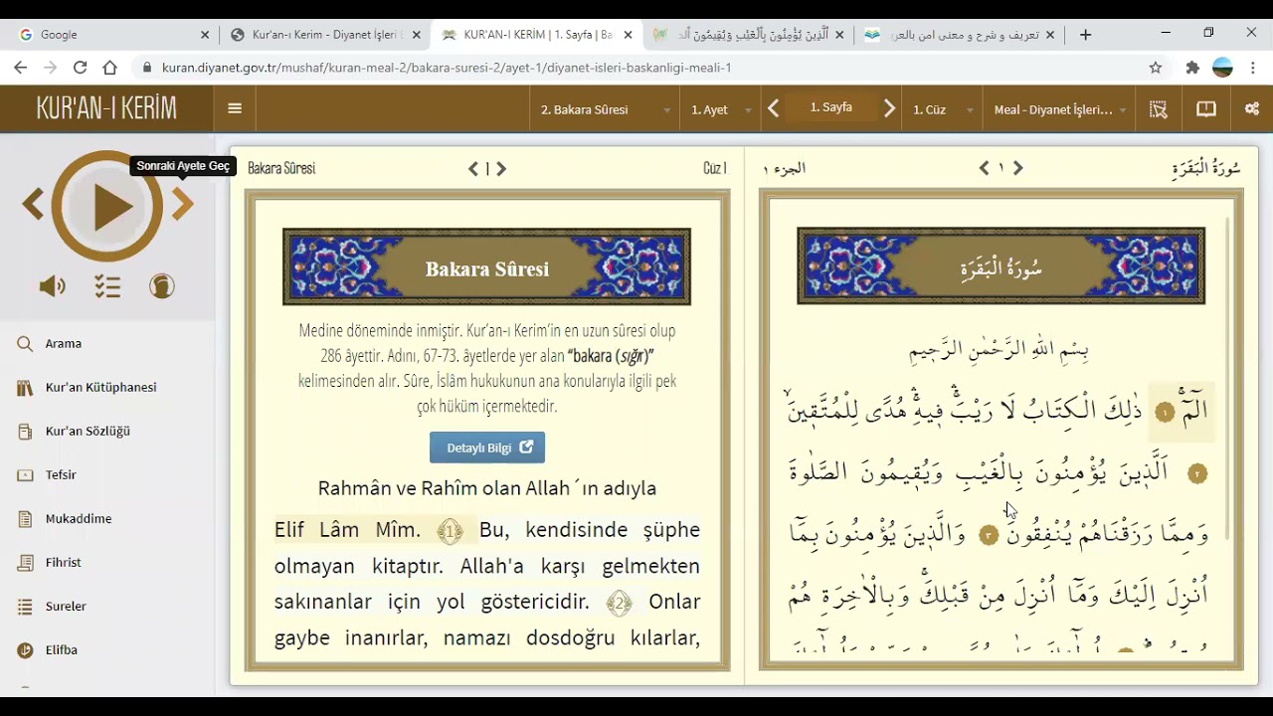Viewport: 1273px width, 716px height.
Task: Open the Chrome profile avatar
Action: [1223, 68]
